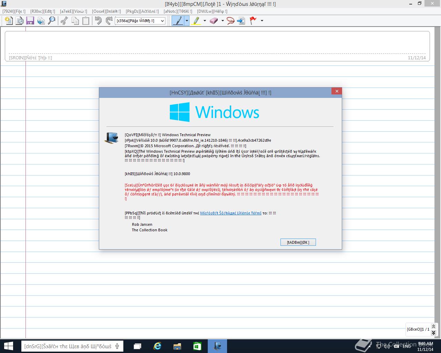Click OK in the About dialog

tap(298, 242)
